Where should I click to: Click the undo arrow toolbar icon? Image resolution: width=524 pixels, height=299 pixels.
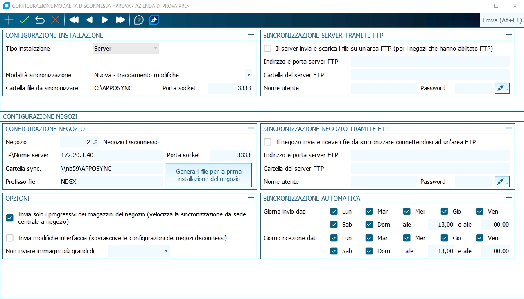tap(40, 20)
